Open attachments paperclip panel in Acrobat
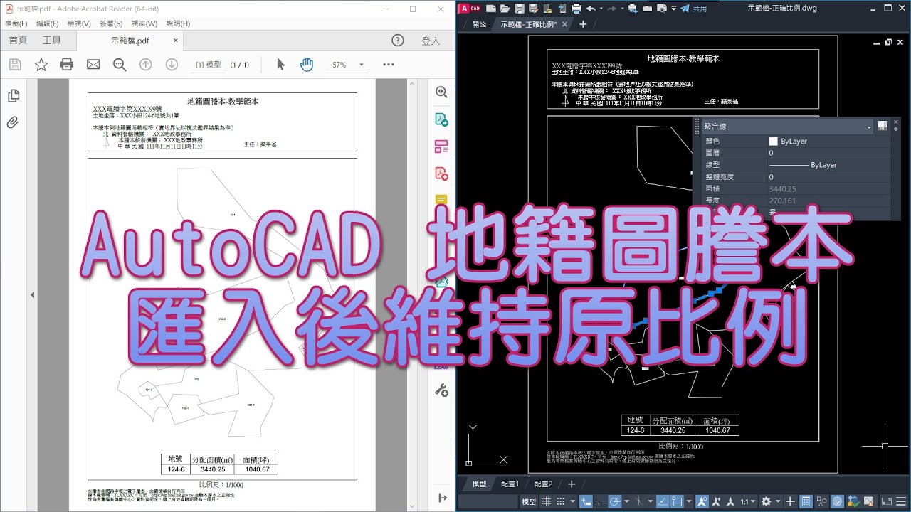 [x=13, y=122]
